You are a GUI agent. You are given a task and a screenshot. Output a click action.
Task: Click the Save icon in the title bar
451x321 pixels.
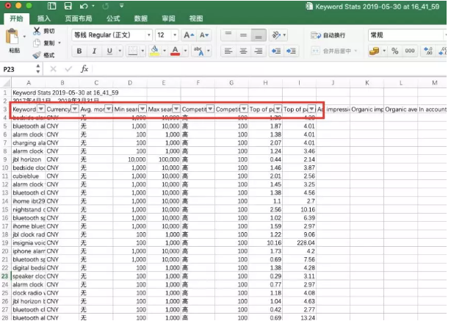(x=67, y=6)
